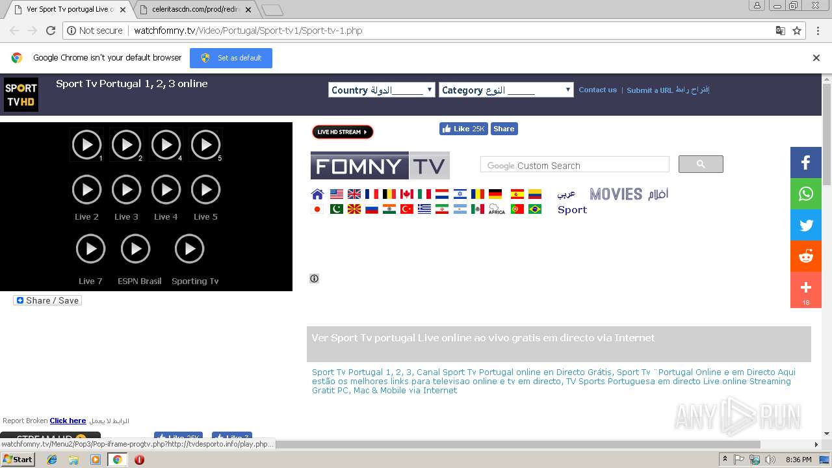Select the Spain flag
Screen dimensions: 832x468
(x=517, y=194)
